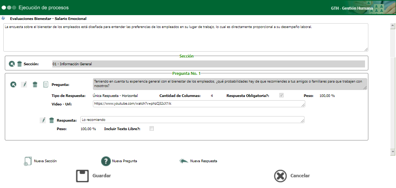
Task: Click the Pregunta row arrow icon
Action: tap(13, 84)
